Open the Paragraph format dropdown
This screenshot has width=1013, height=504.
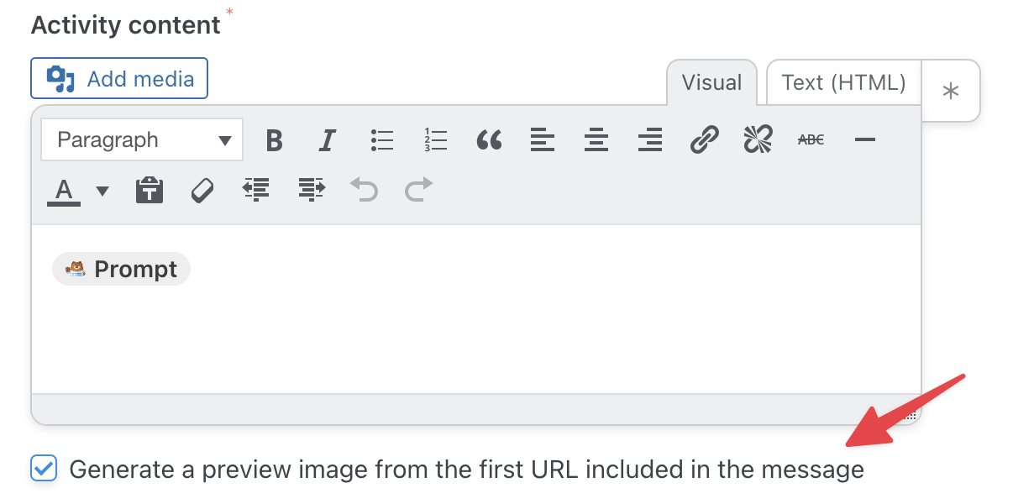point(142,140)
